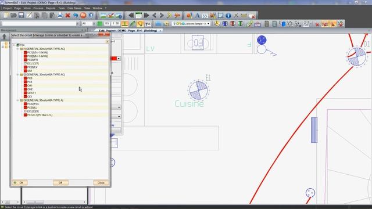
Task: Select circuit ECL1[7/7]
Action: (33, 63)
